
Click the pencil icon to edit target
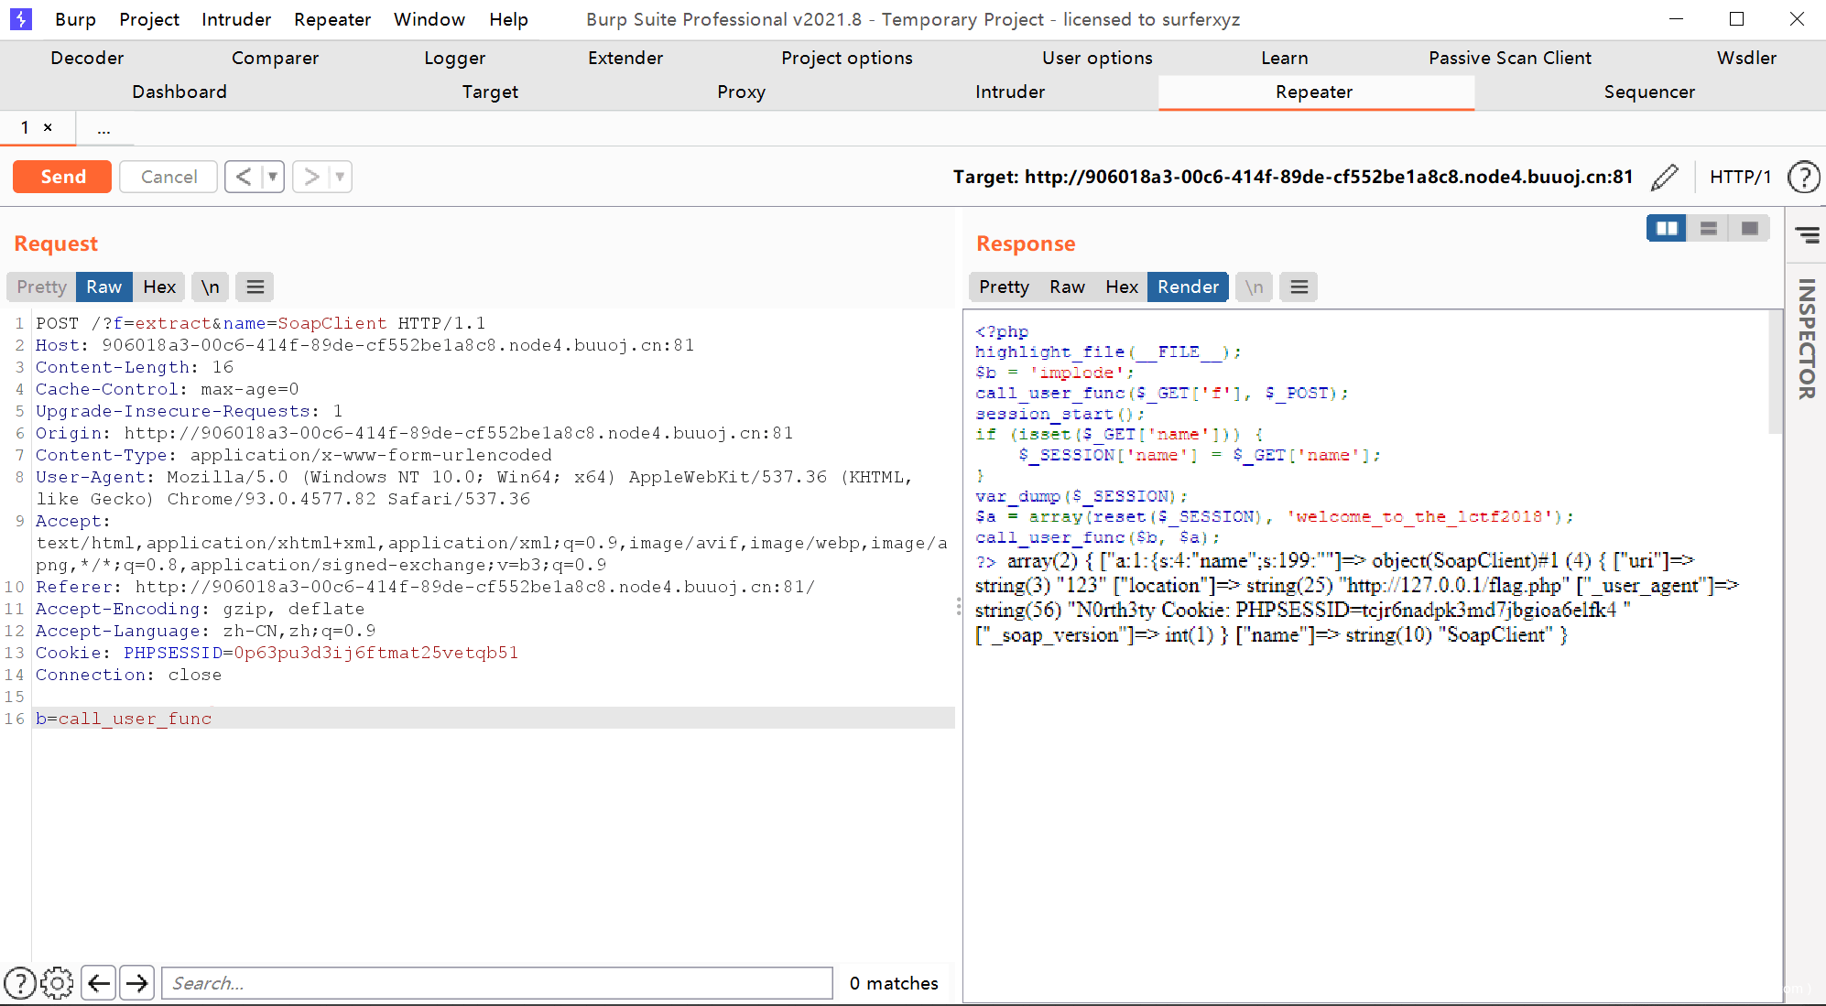[1665, 177]
